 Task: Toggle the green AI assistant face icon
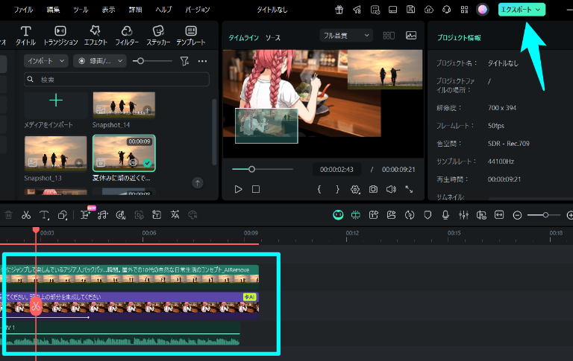pyautogui.click(x=338, y=215)
